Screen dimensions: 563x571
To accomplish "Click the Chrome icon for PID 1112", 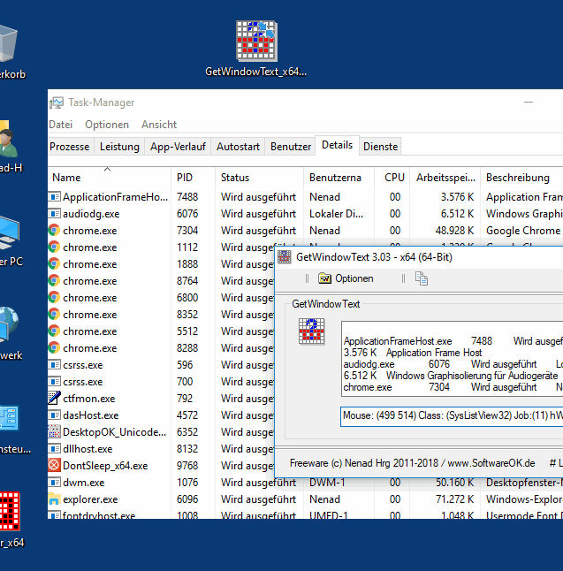I will [54, 247].
